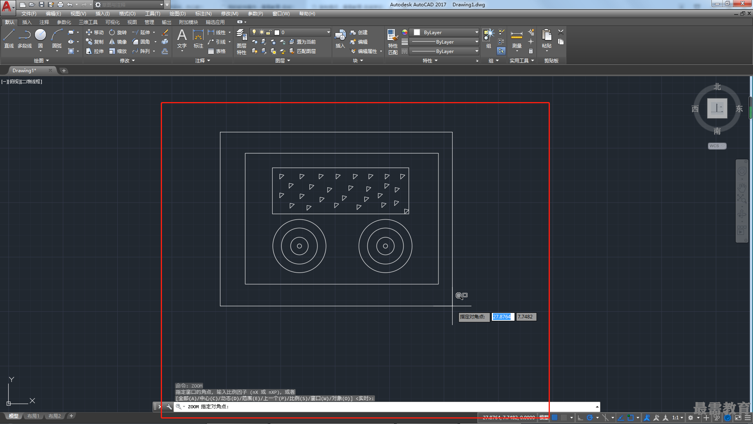
Task: Click the Copy (复制) tool
Action: (x=95, y=42)
